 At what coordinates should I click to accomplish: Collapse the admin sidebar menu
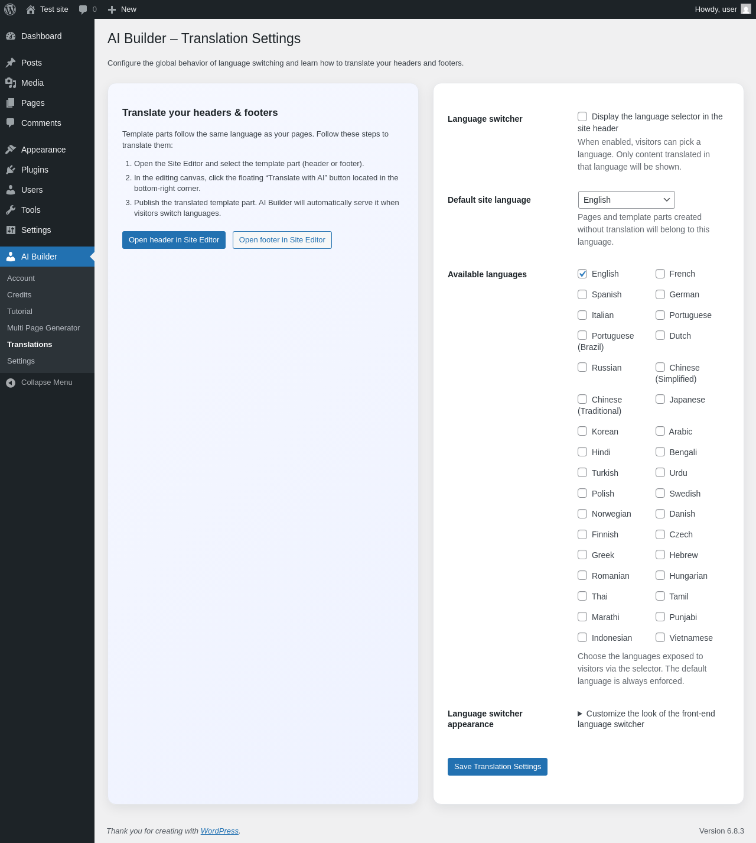tap(47, 382)
